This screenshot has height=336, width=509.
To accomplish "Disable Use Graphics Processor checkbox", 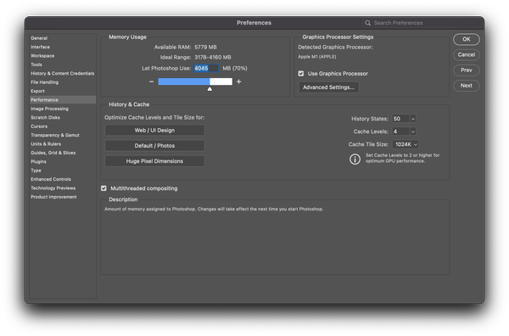I will click(x=301, y=74).
